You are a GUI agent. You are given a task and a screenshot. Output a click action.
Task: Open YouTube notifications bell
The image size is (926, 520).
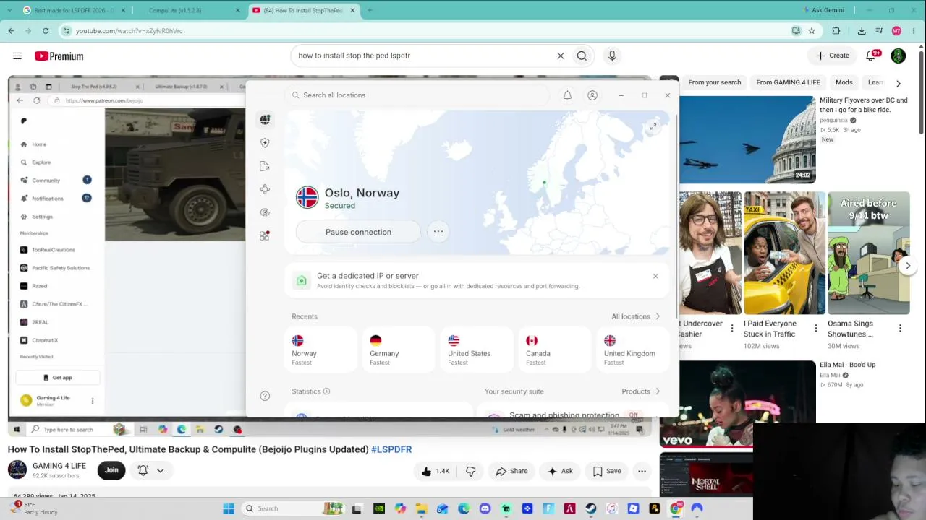pos(872,56)
